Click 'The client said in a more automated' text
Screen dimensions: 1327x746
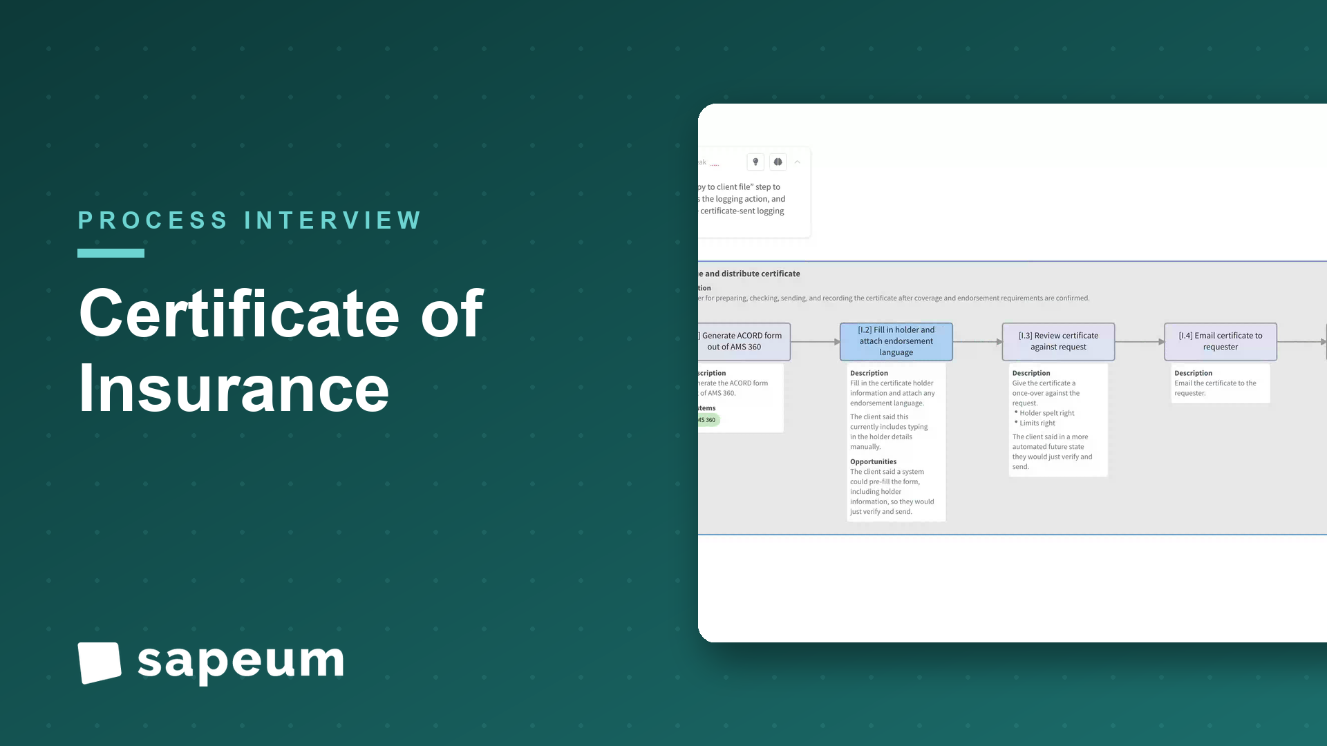[x=1052, y=452]
